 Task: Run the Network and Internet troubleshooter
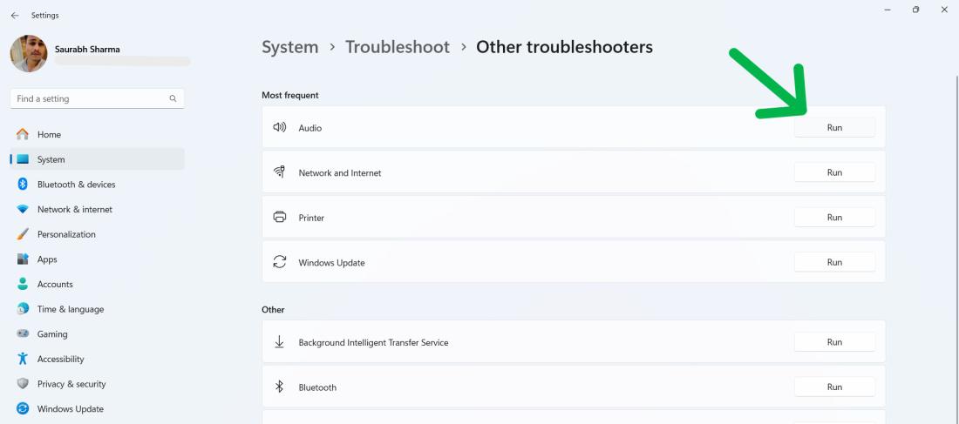pos(834,172)
